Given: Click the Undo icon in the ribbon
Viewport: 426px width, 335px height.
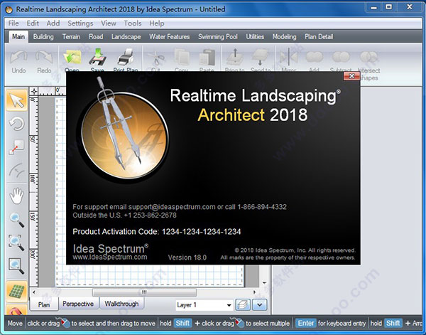Looking at the screenshot, I should 18,57.
